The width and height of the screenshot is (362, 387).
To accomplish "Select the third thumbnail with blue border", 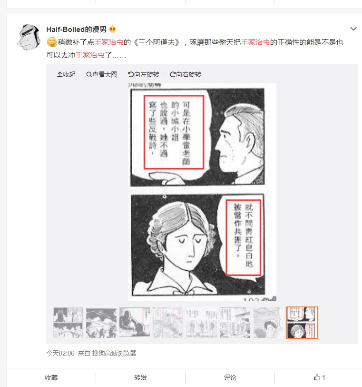I will [x=135, y=323].
